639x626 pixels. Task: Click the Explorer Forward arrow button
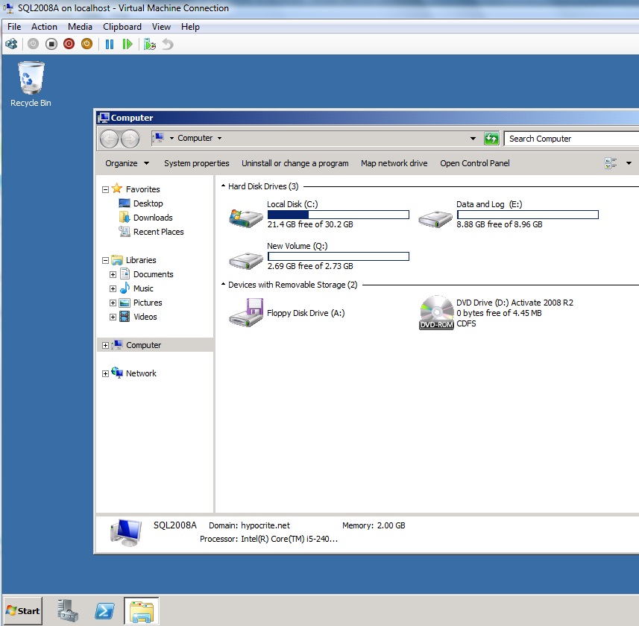pyautogui.click(x=130, y=139)
